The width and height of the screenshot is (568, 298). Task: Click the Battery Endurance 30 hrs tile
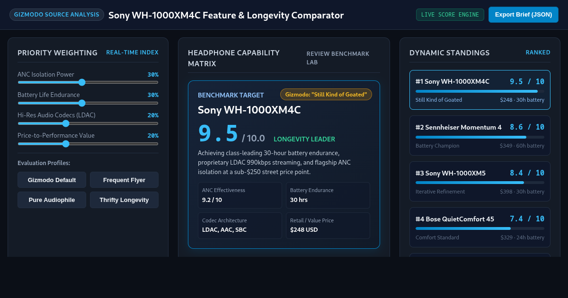[328, 195]
